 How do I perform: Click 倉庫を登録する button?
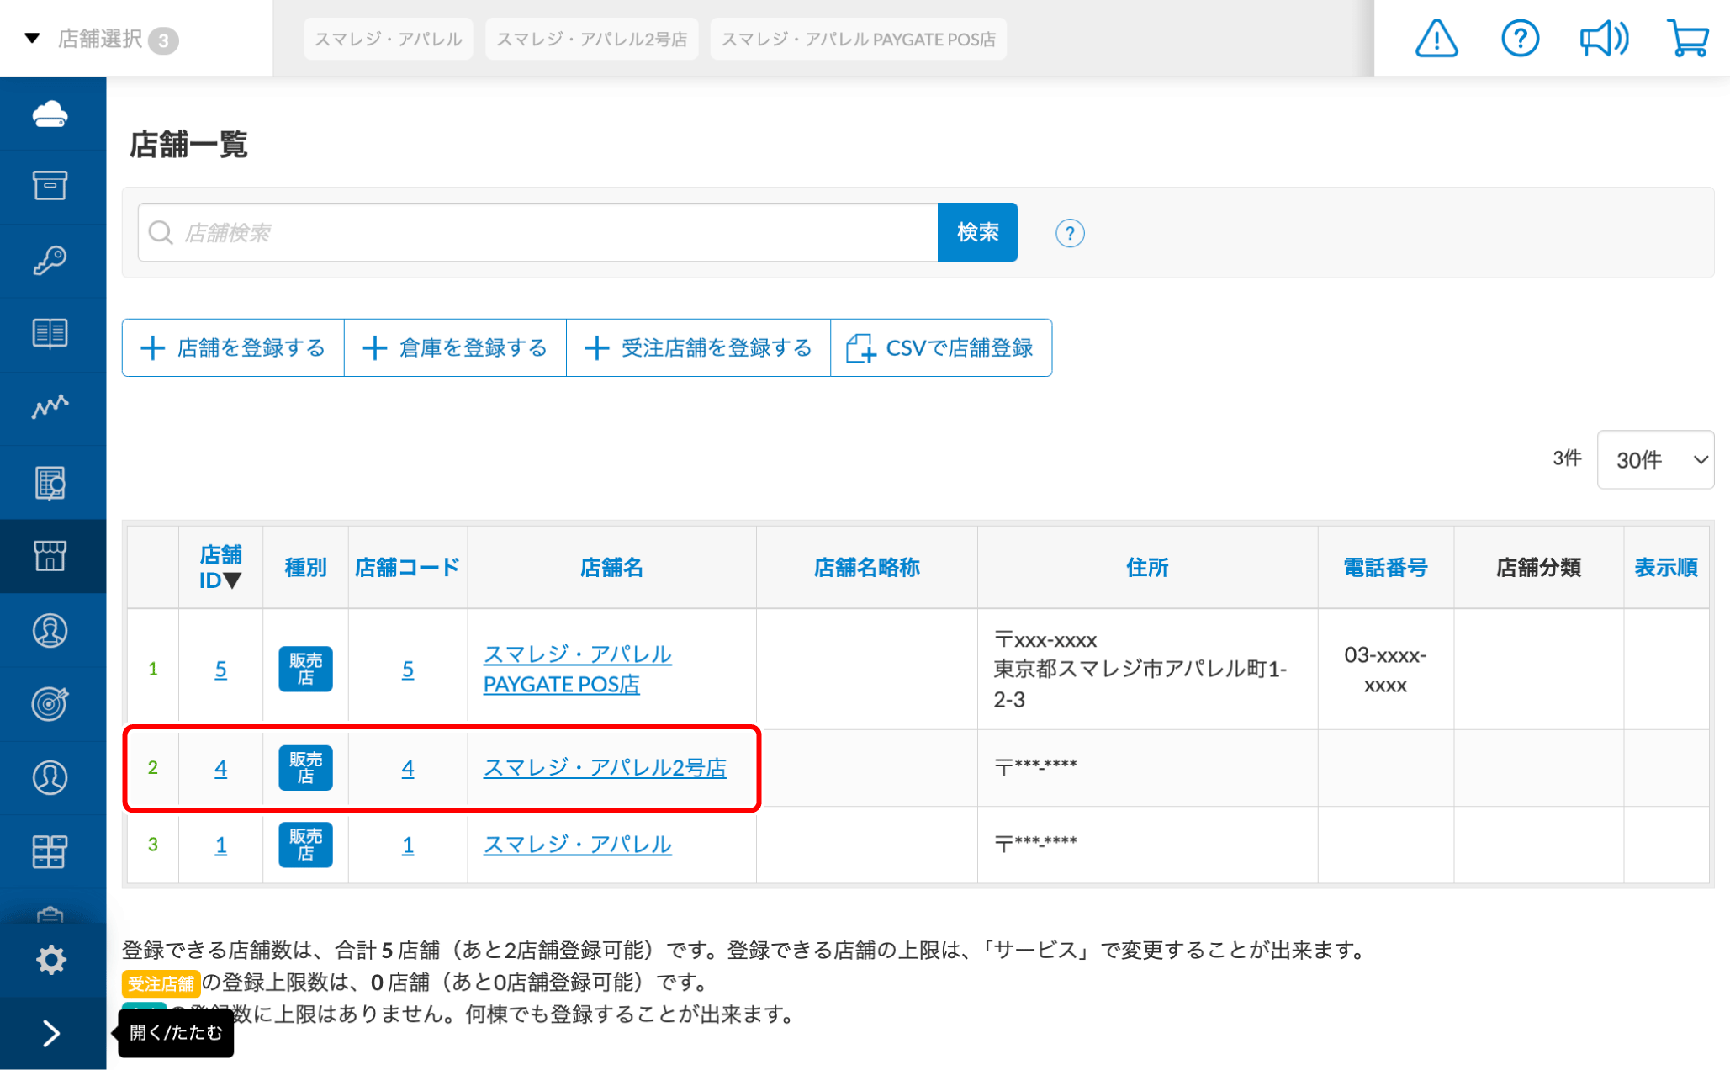click(x=455, y=347)
